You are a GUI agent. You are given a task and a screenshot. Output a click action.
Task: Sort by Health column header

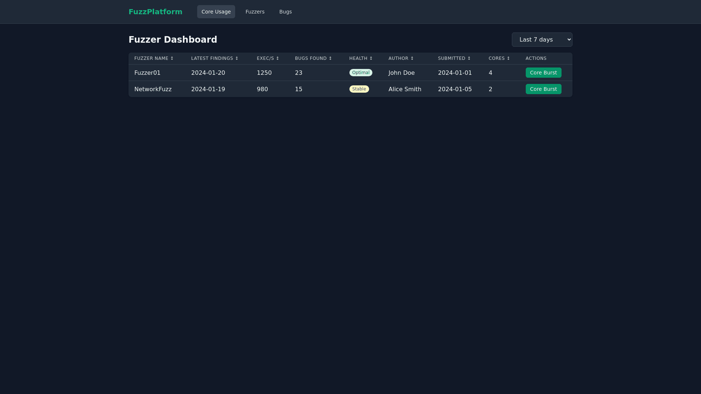[x=361, y=58]
